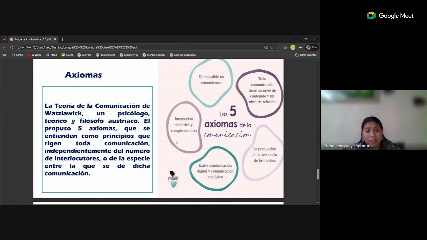Image resolution: width=427 pixels, height=240 pixels.
Task: Click the Google Meet logo
Action: (390, 16)
